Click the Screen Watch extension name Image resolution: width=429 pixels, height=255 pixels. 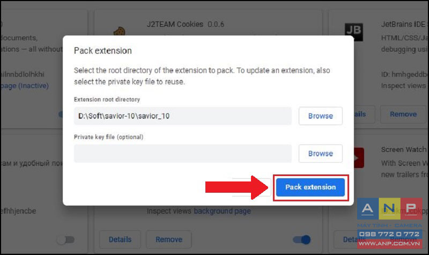(404, 150)
